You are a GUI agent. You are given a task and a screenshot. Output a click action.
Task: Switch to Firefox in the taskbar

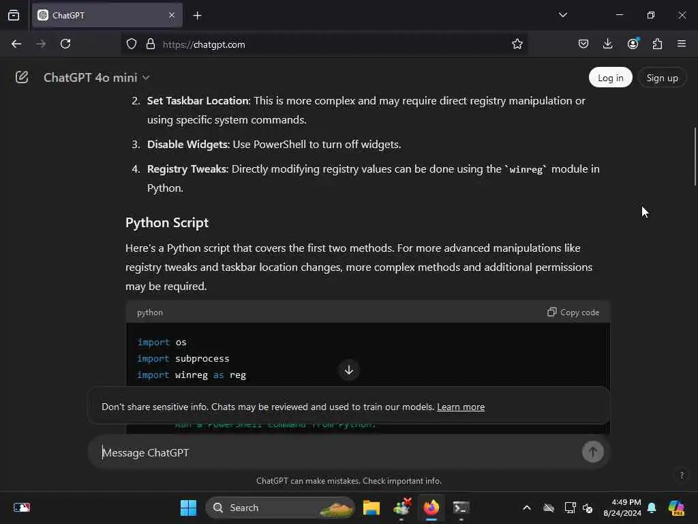431,508
